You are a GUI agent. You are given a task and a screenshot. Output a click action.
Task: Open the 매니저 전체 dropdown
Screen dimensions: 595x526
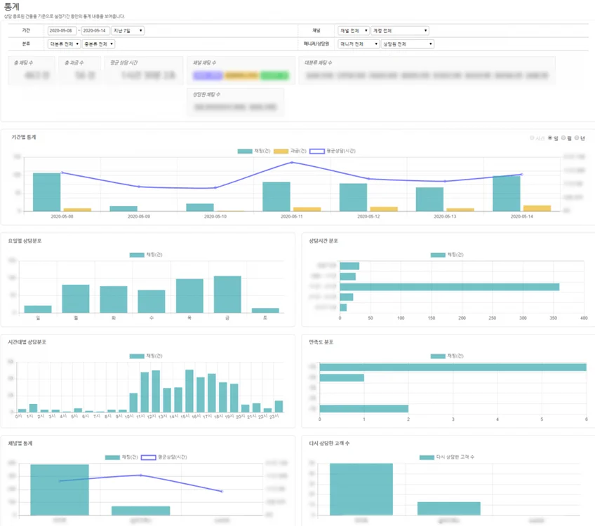pyautogui.click(x=358, y=43)
